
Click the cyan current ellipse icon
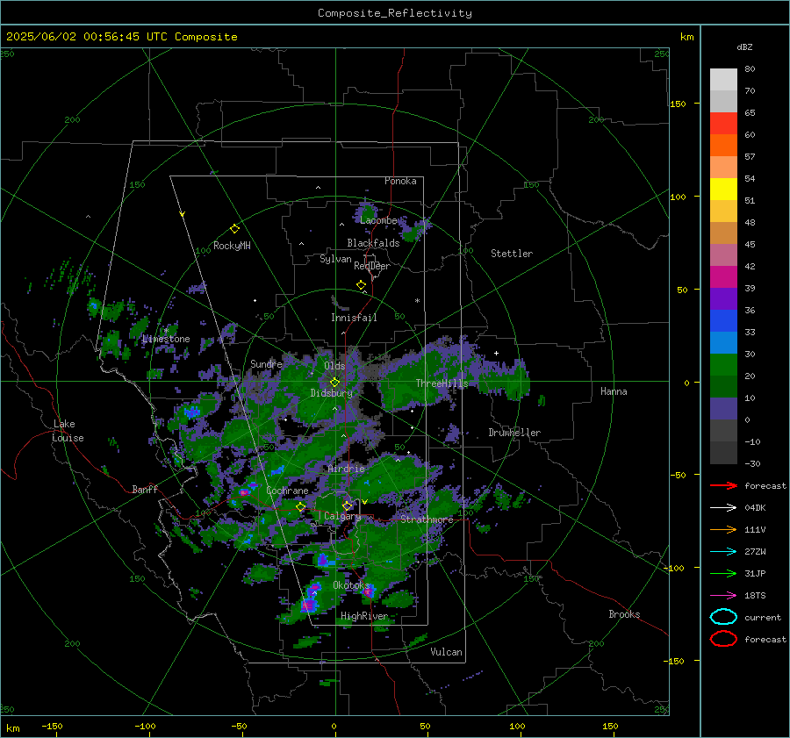[723, 617]
